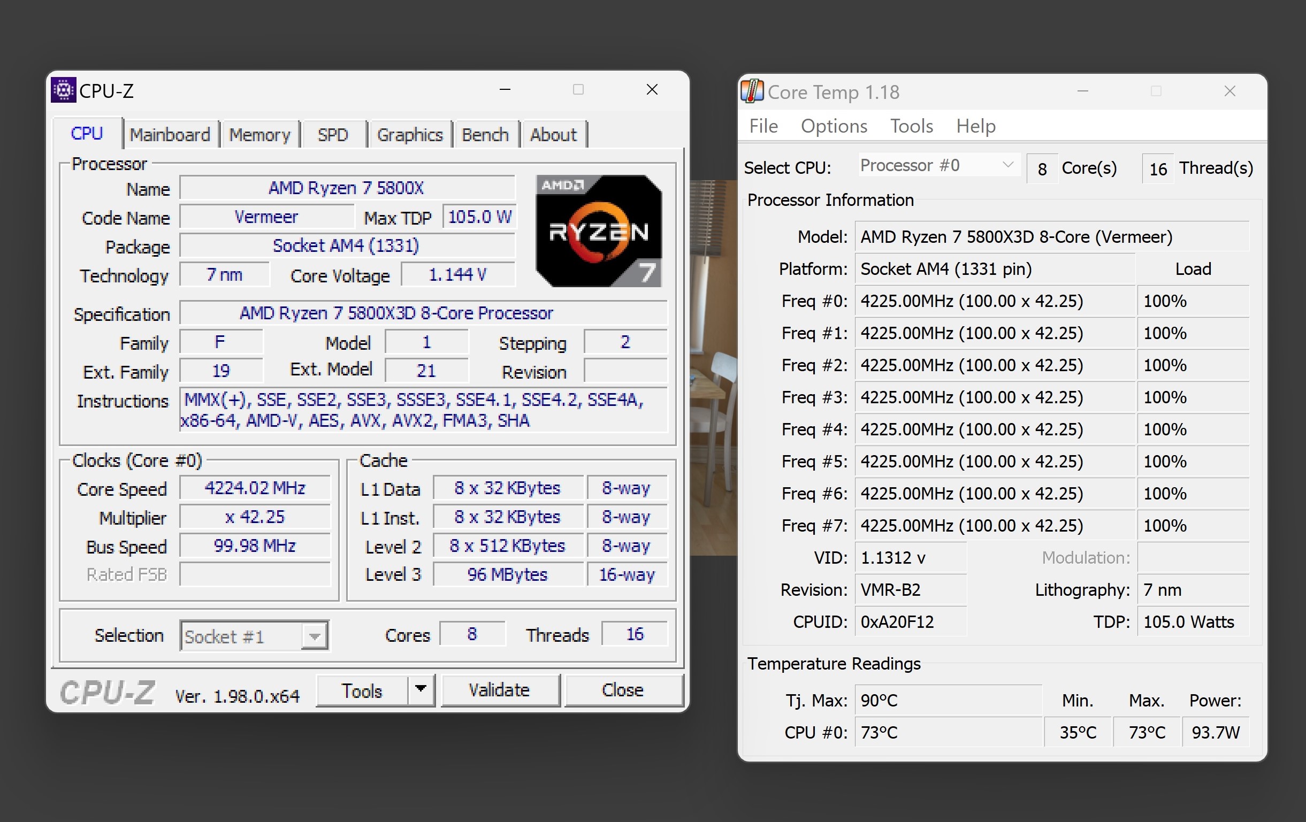This screenshot has height=822, width=1306.
Task: Open the Tools button dropdown arrow in CPU-Z
Action: (x=421, y=690)
